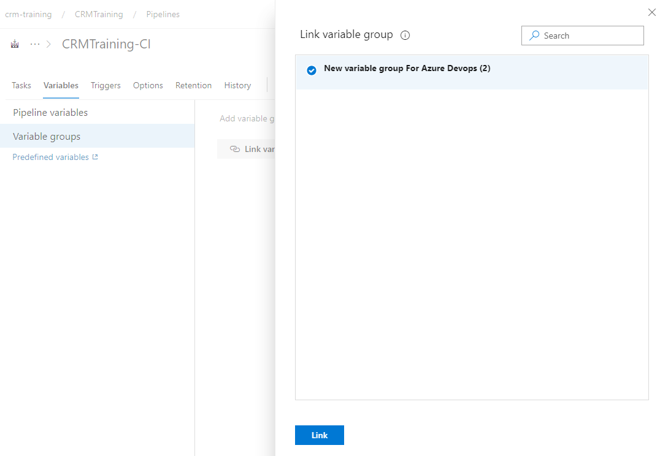The image size is (668, 456).
Task: Uncheck New variable group For Azure Devops
Action: (x=312, y=70)
